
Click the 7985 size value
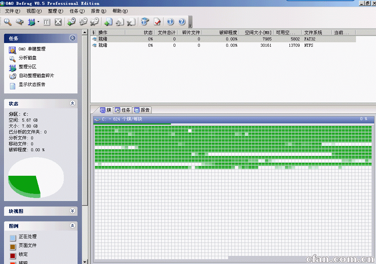267,39
